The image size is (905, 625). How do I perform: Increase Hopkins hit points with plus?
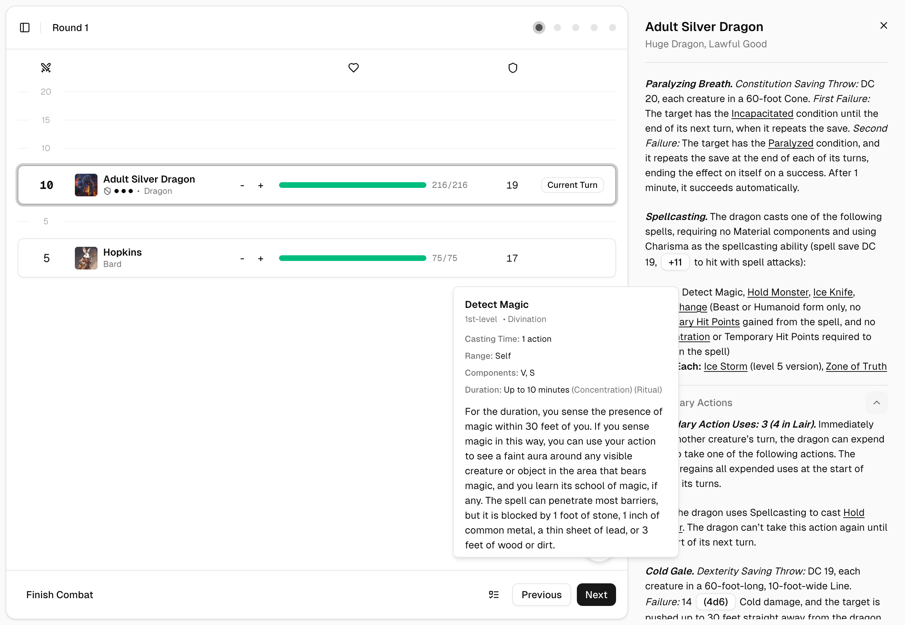point(261,258)
